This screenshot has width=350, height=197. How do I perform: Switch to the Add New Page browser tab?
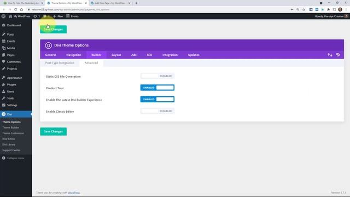[110, 3]
